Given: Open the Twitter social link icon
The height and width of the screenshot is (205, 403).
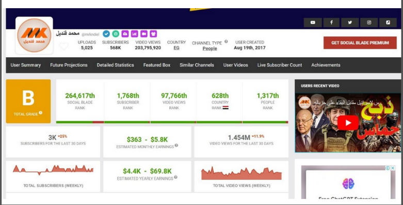Looking at the screenshot, I should coord(350,23).
